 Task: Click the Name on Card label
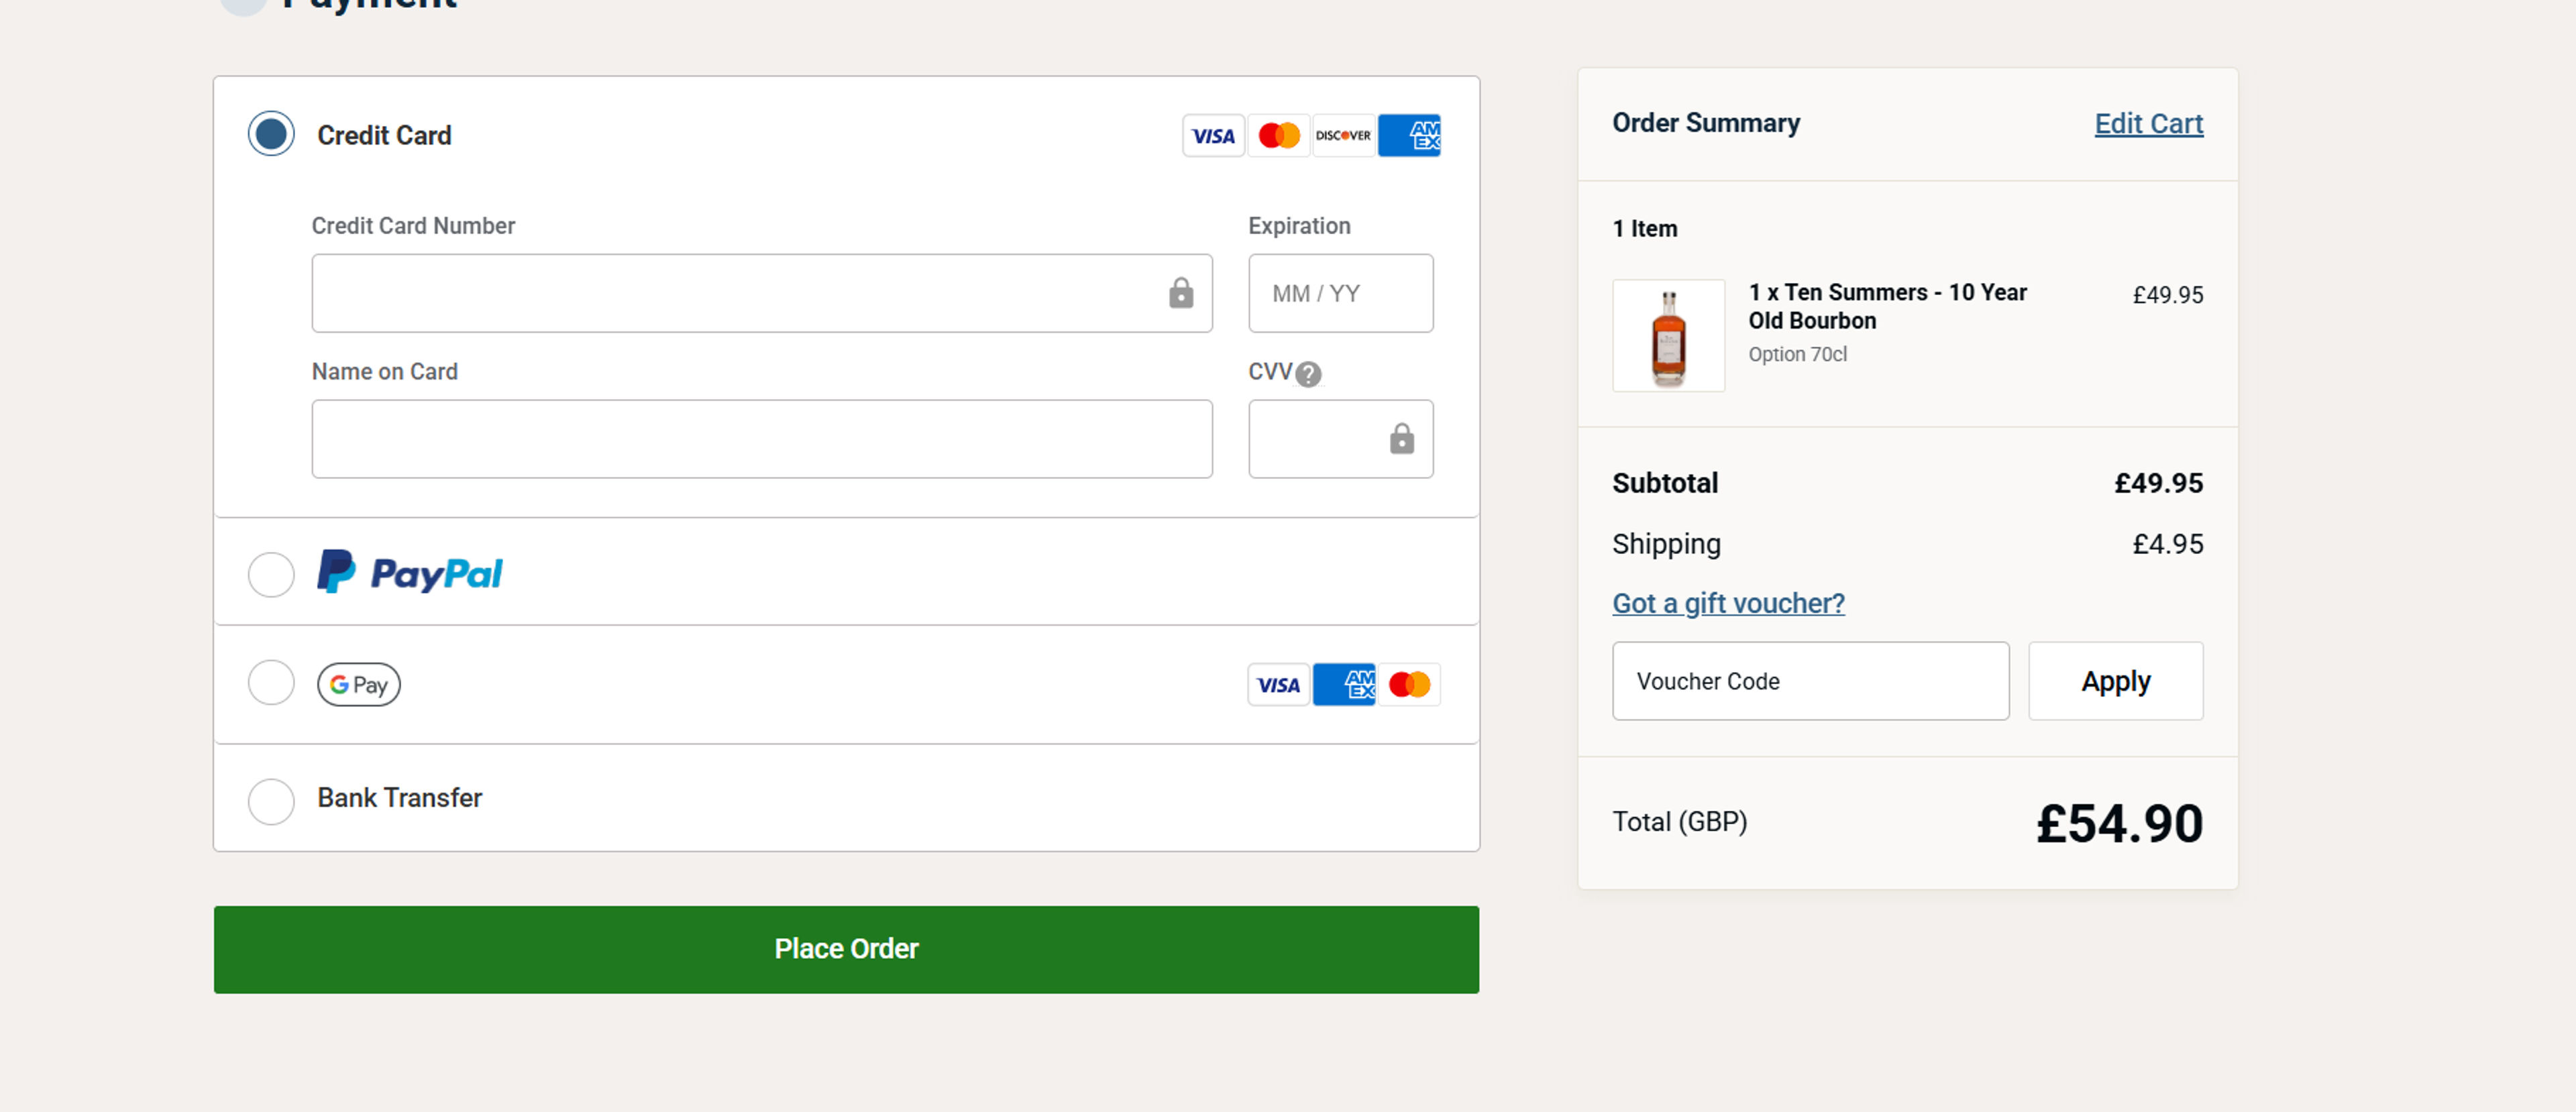point(384,372)
